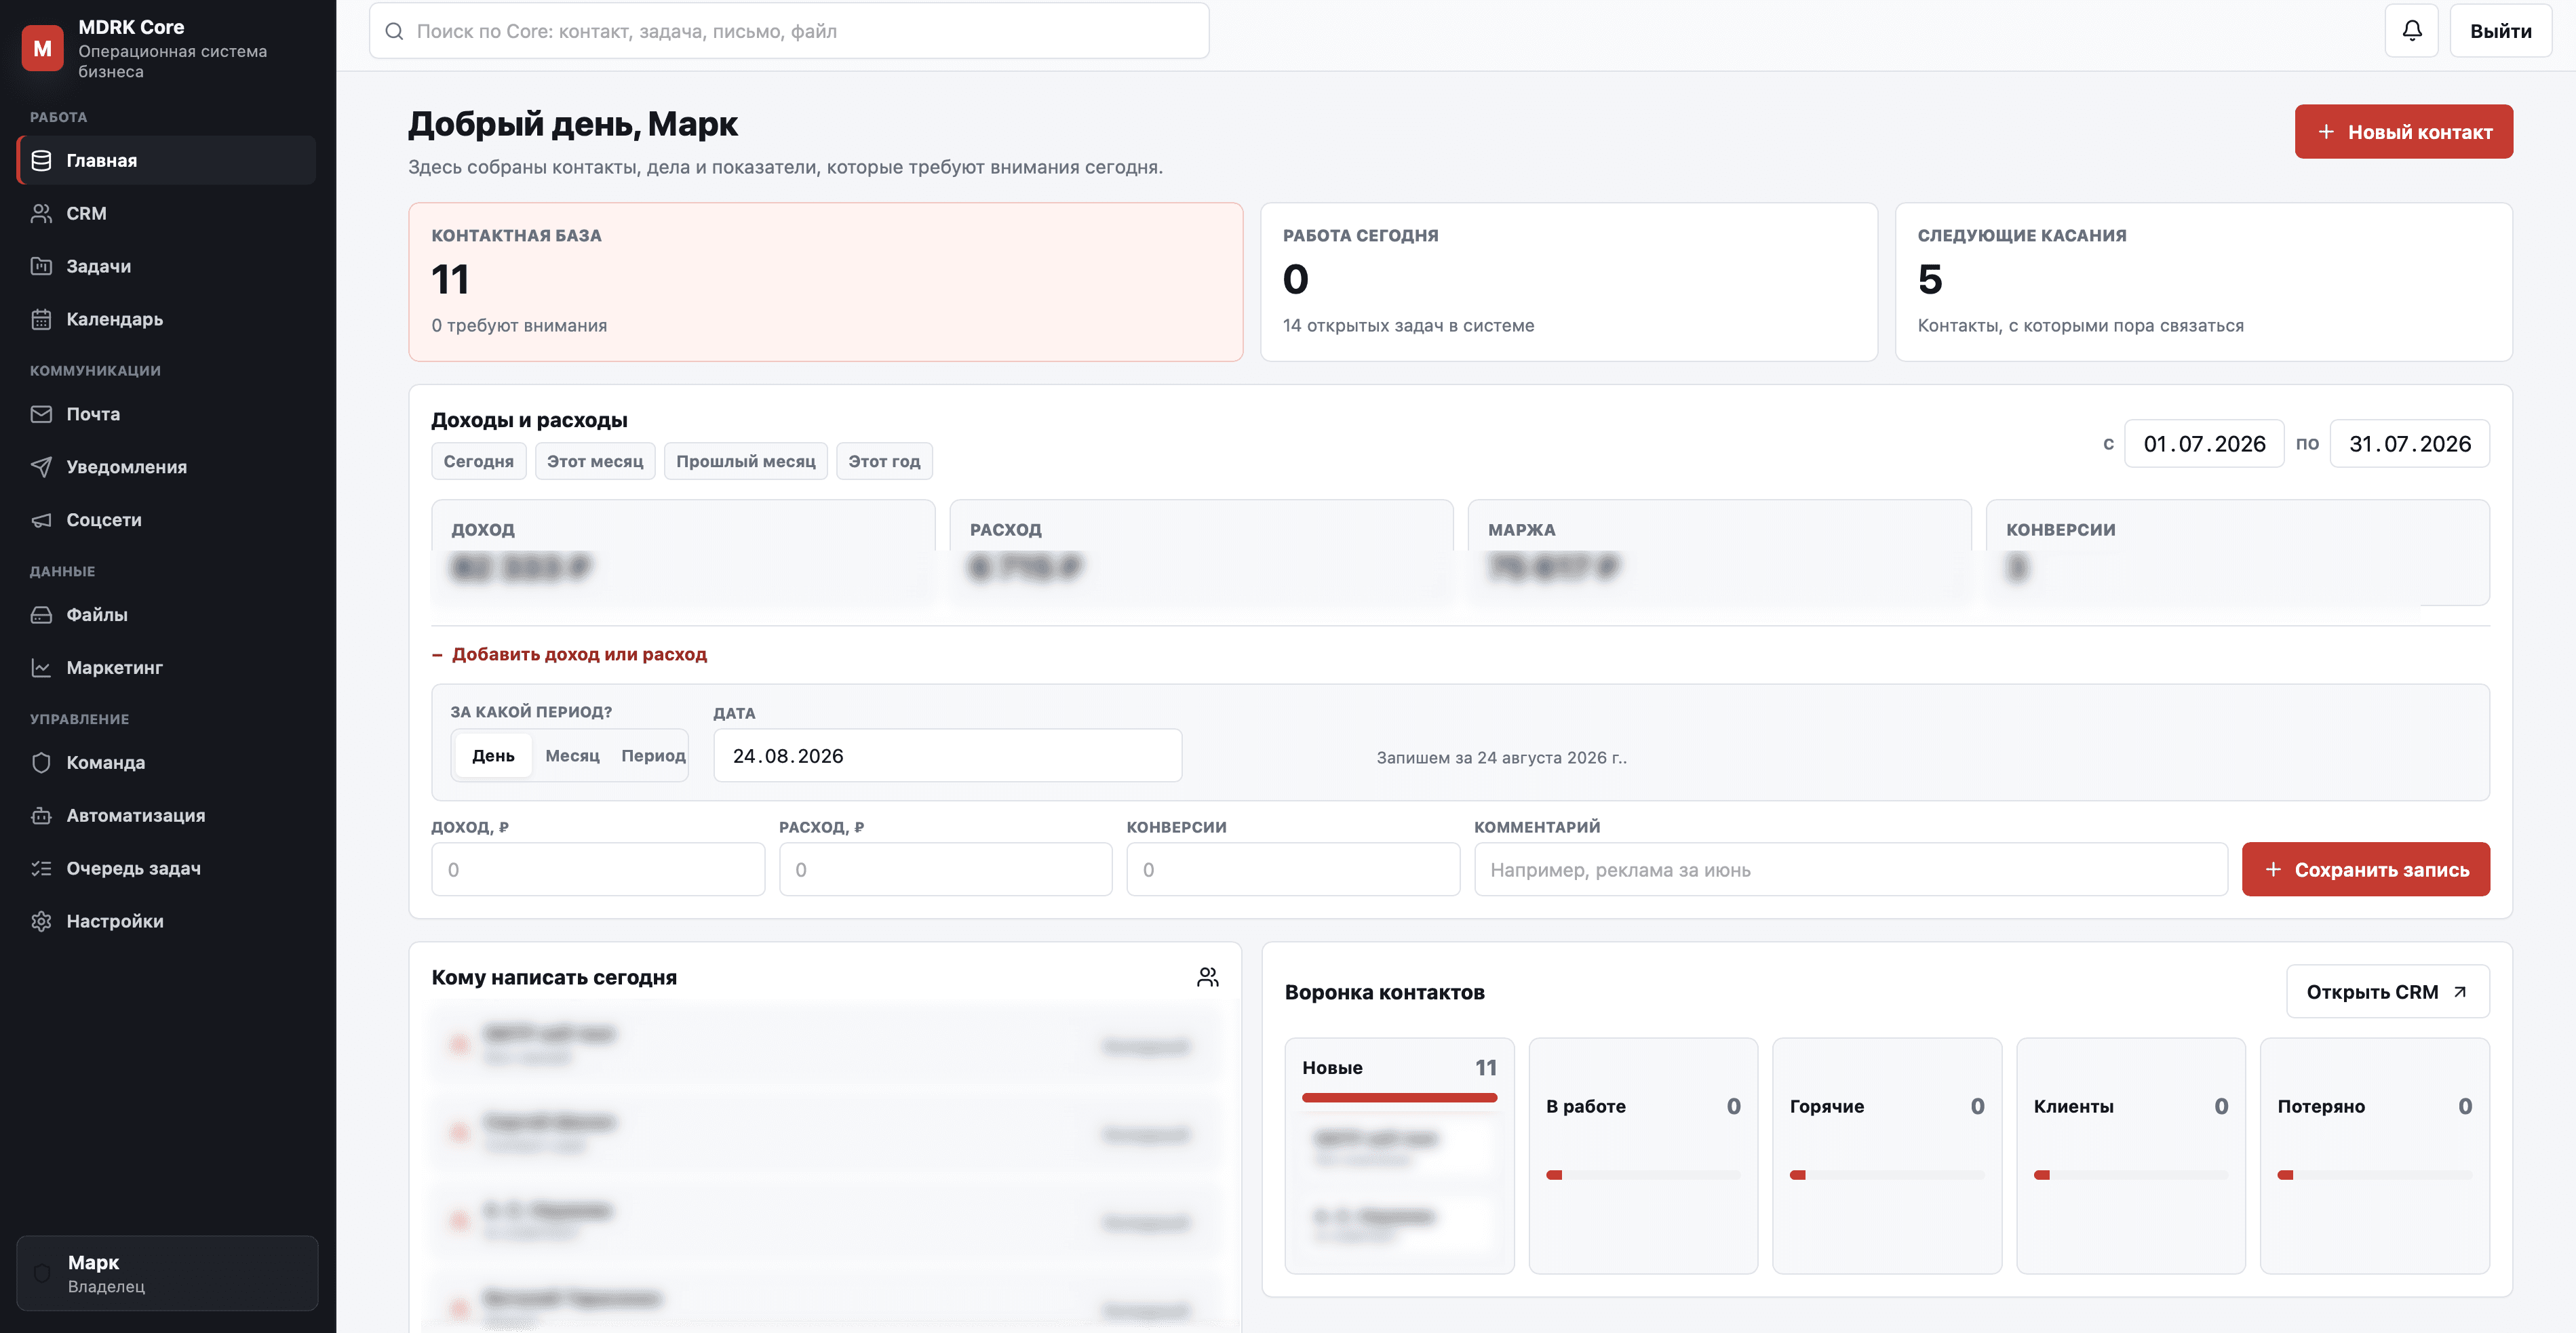Screen dimensions: 2576x1333
Task: Click the Файлы drive icon
Action: (x=41, y=615)
